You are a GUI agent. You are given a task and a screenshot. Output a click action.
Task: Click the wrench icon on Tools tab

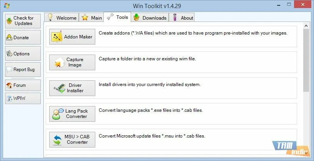(x=110, y=17)
